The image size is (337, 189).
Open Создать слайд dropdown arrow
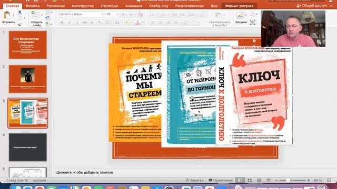click(x=42, y=15)
